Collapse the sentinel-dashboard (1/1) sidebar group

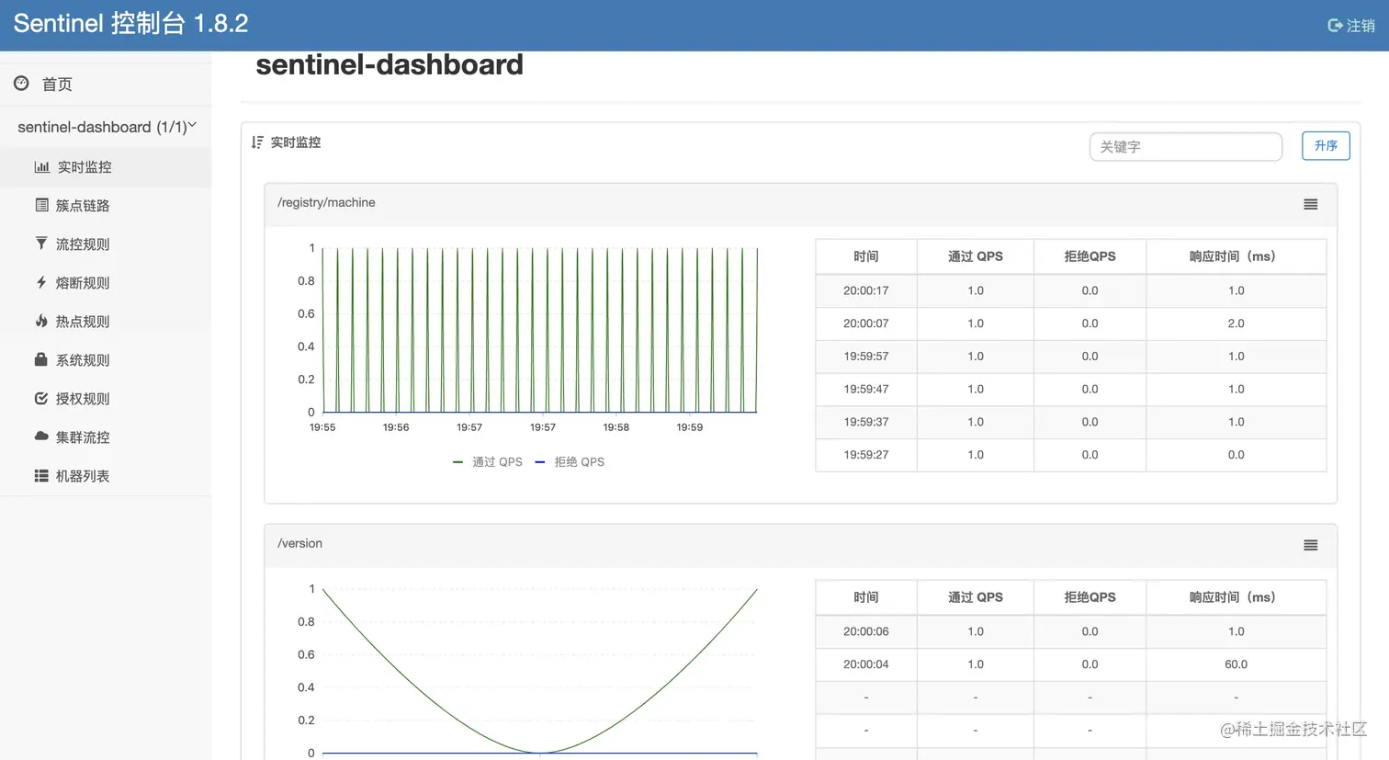point(106,127)
